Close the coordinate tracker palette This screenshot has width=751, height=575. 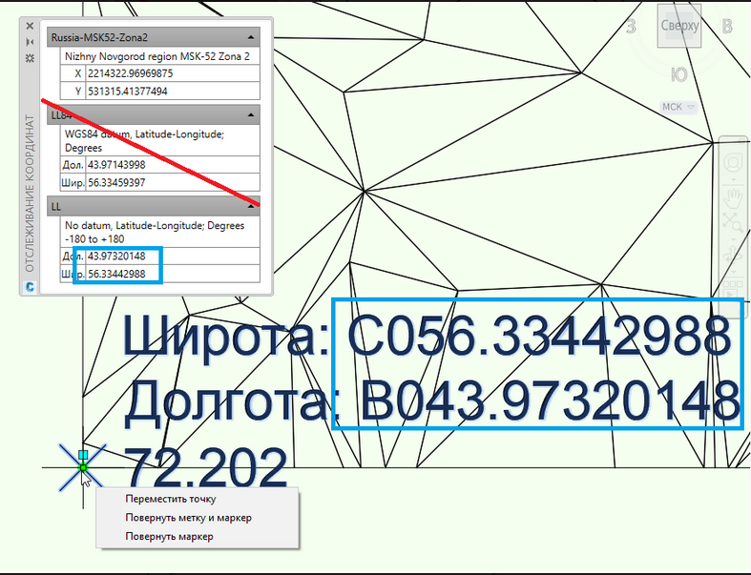(x=30, y=27)
